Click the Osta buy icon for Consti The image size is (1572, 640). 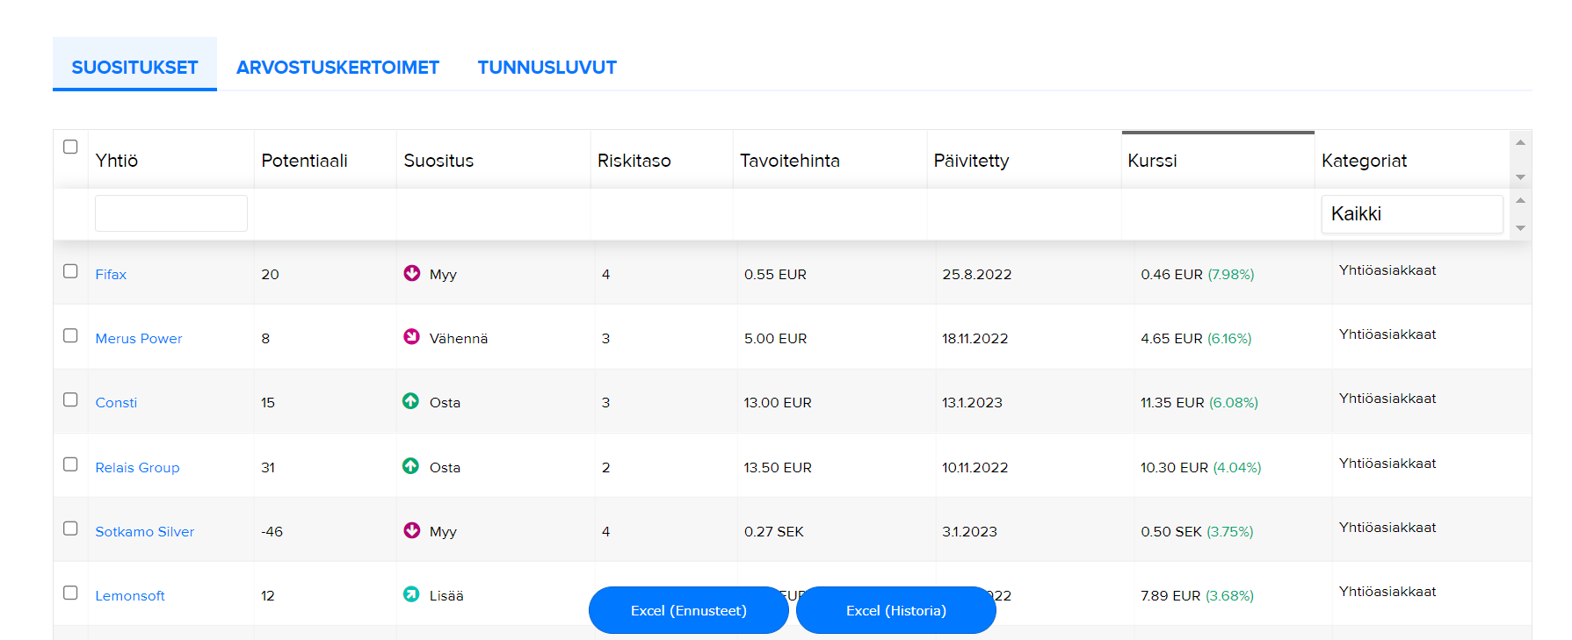click(x=410, y=401)
